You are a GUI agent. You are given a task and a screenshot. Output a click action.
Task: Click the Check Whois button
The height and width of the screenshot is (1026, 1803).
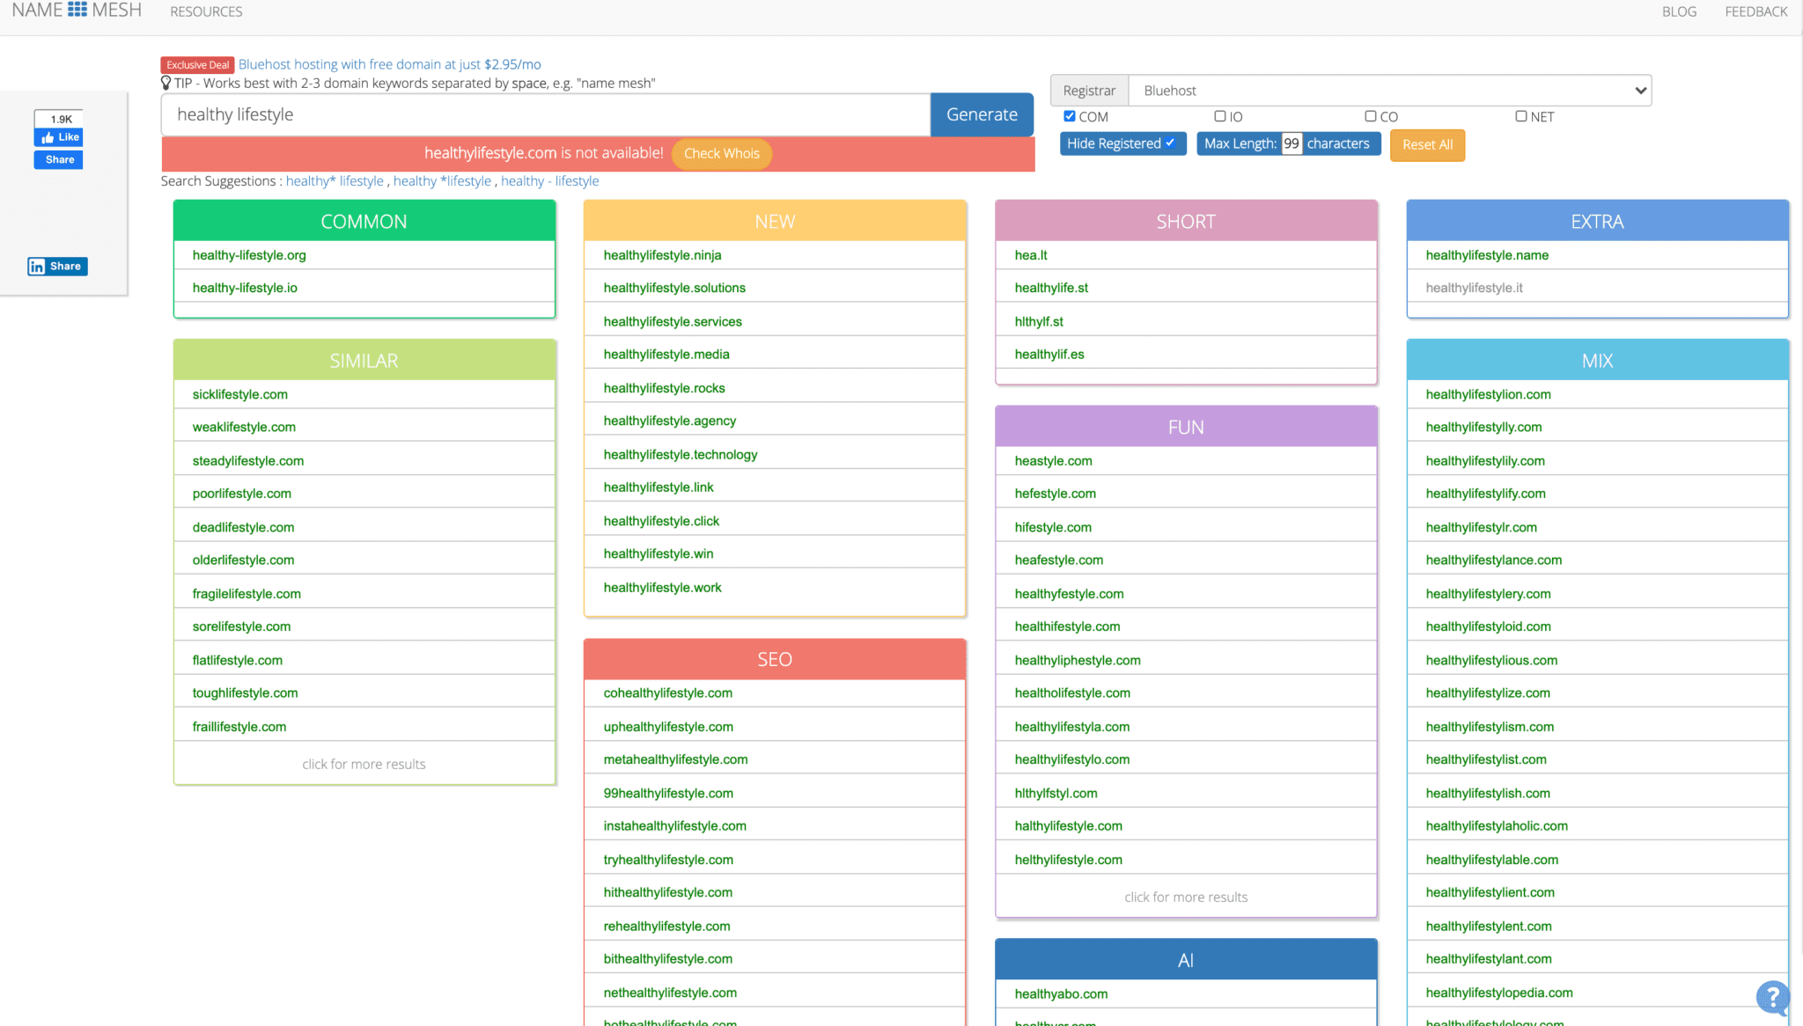(721, 153)
